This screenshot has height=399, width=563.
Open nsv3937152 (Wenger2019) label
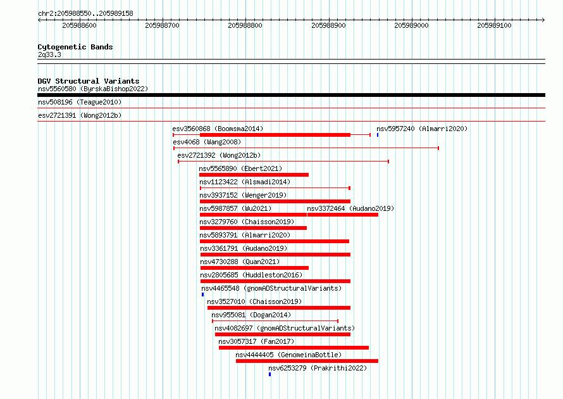(x=243, y=195)
